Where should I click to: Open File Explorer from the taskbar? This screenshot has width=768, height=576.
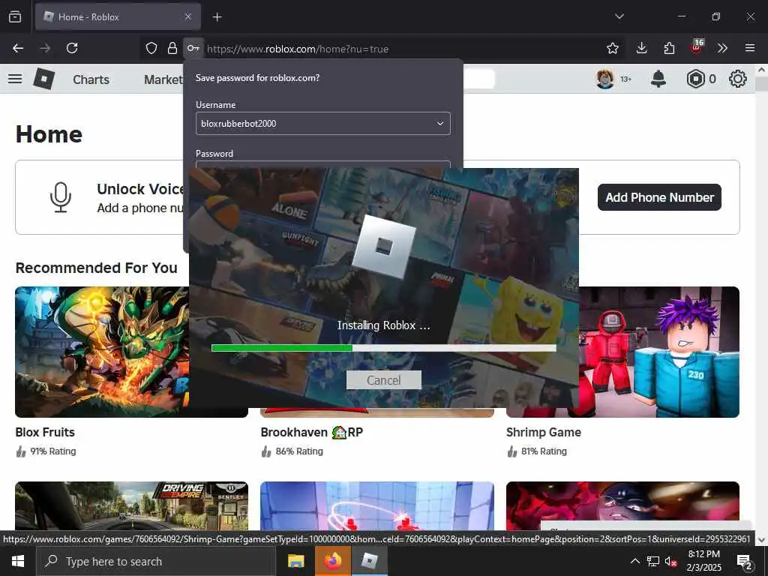[295, 561]
